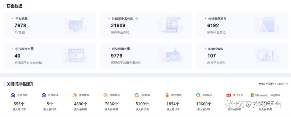Open the 平台流量 7678 card
291x117 pixels.
pyautogui.click(x=50, y=26)
